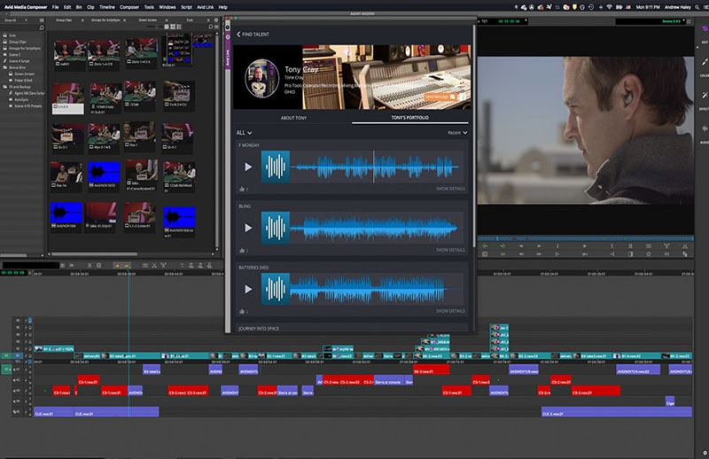Select CUE purple audio clip at timeline start
709x459 pixels.
54,412
